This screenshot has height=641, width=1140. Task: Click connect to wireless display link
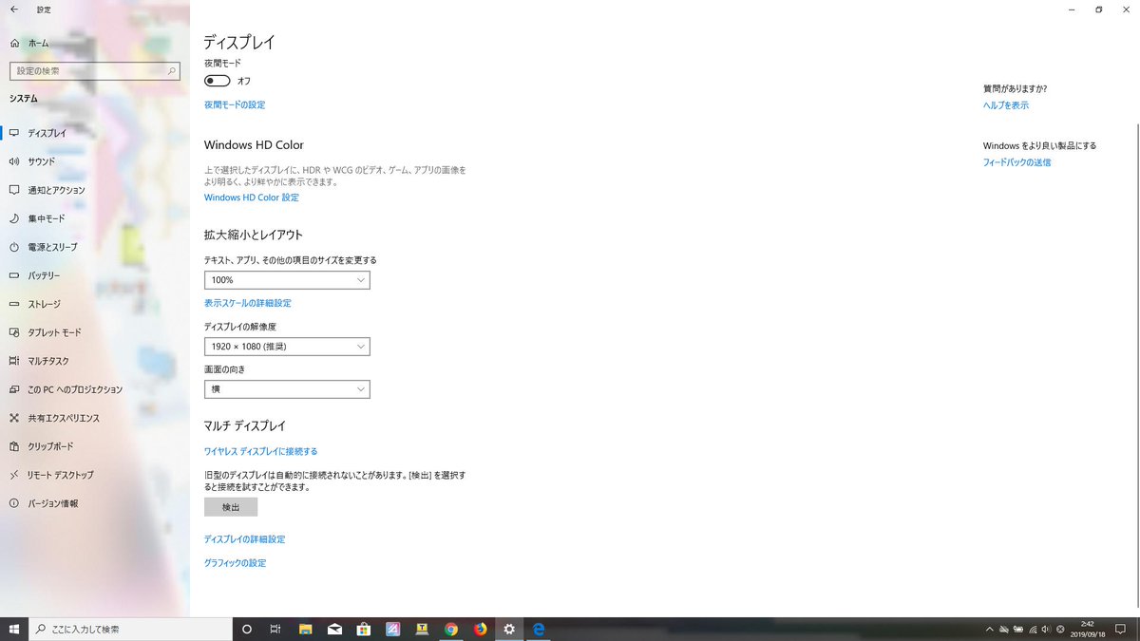pos(261,451)
